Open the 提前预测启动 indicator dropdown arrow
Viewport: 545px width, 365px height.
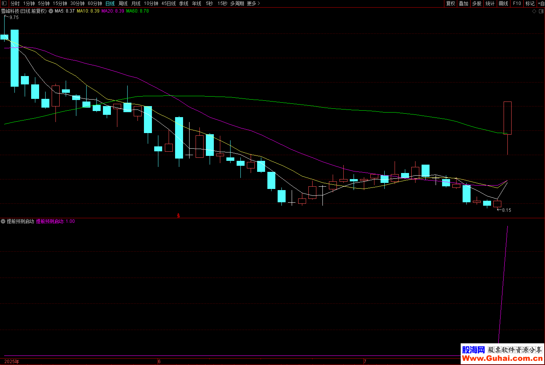point(3,221)
